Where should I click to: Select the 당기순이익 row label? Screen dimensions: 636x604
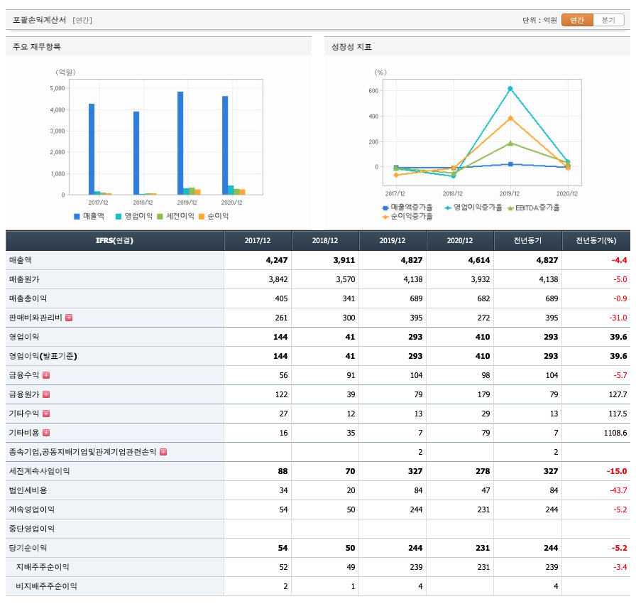pos(28,548)
